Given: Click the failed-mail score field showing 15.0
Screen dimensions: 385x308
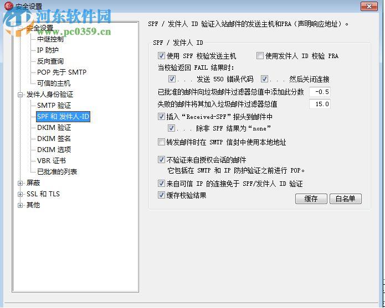Looking at the screenshot, I should click(320, 104).
